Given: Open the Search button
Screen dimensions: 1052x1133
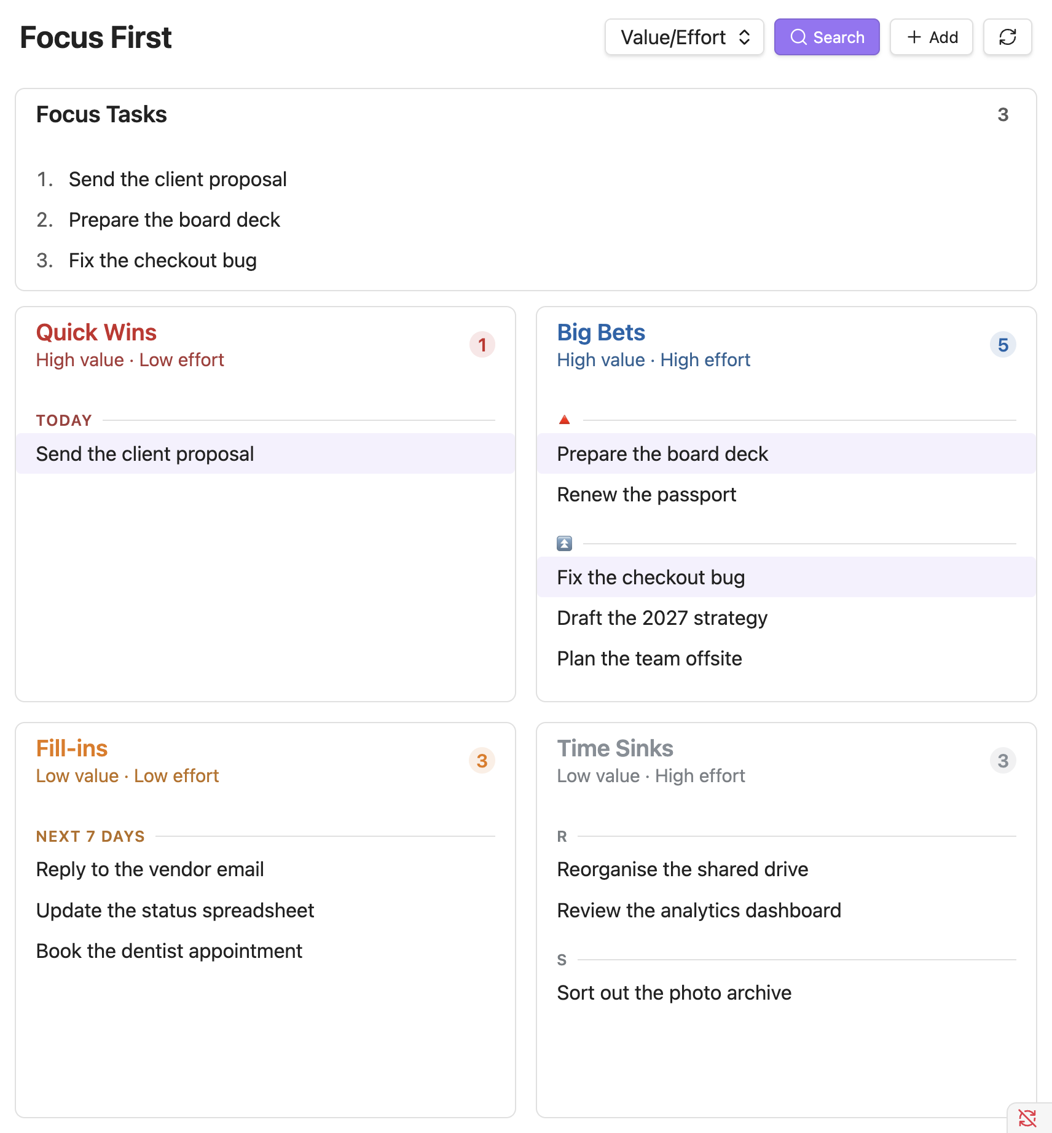Looking at the screenshot, I should pos(826,37).
